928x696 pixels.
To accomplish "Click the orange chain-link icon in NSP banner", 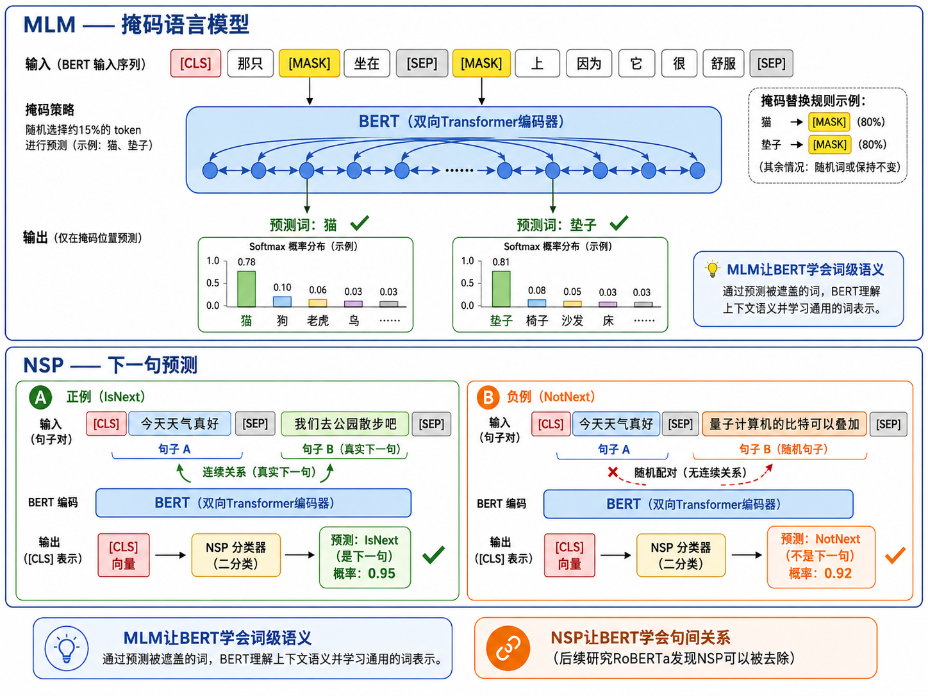I will tap(508, 649).
